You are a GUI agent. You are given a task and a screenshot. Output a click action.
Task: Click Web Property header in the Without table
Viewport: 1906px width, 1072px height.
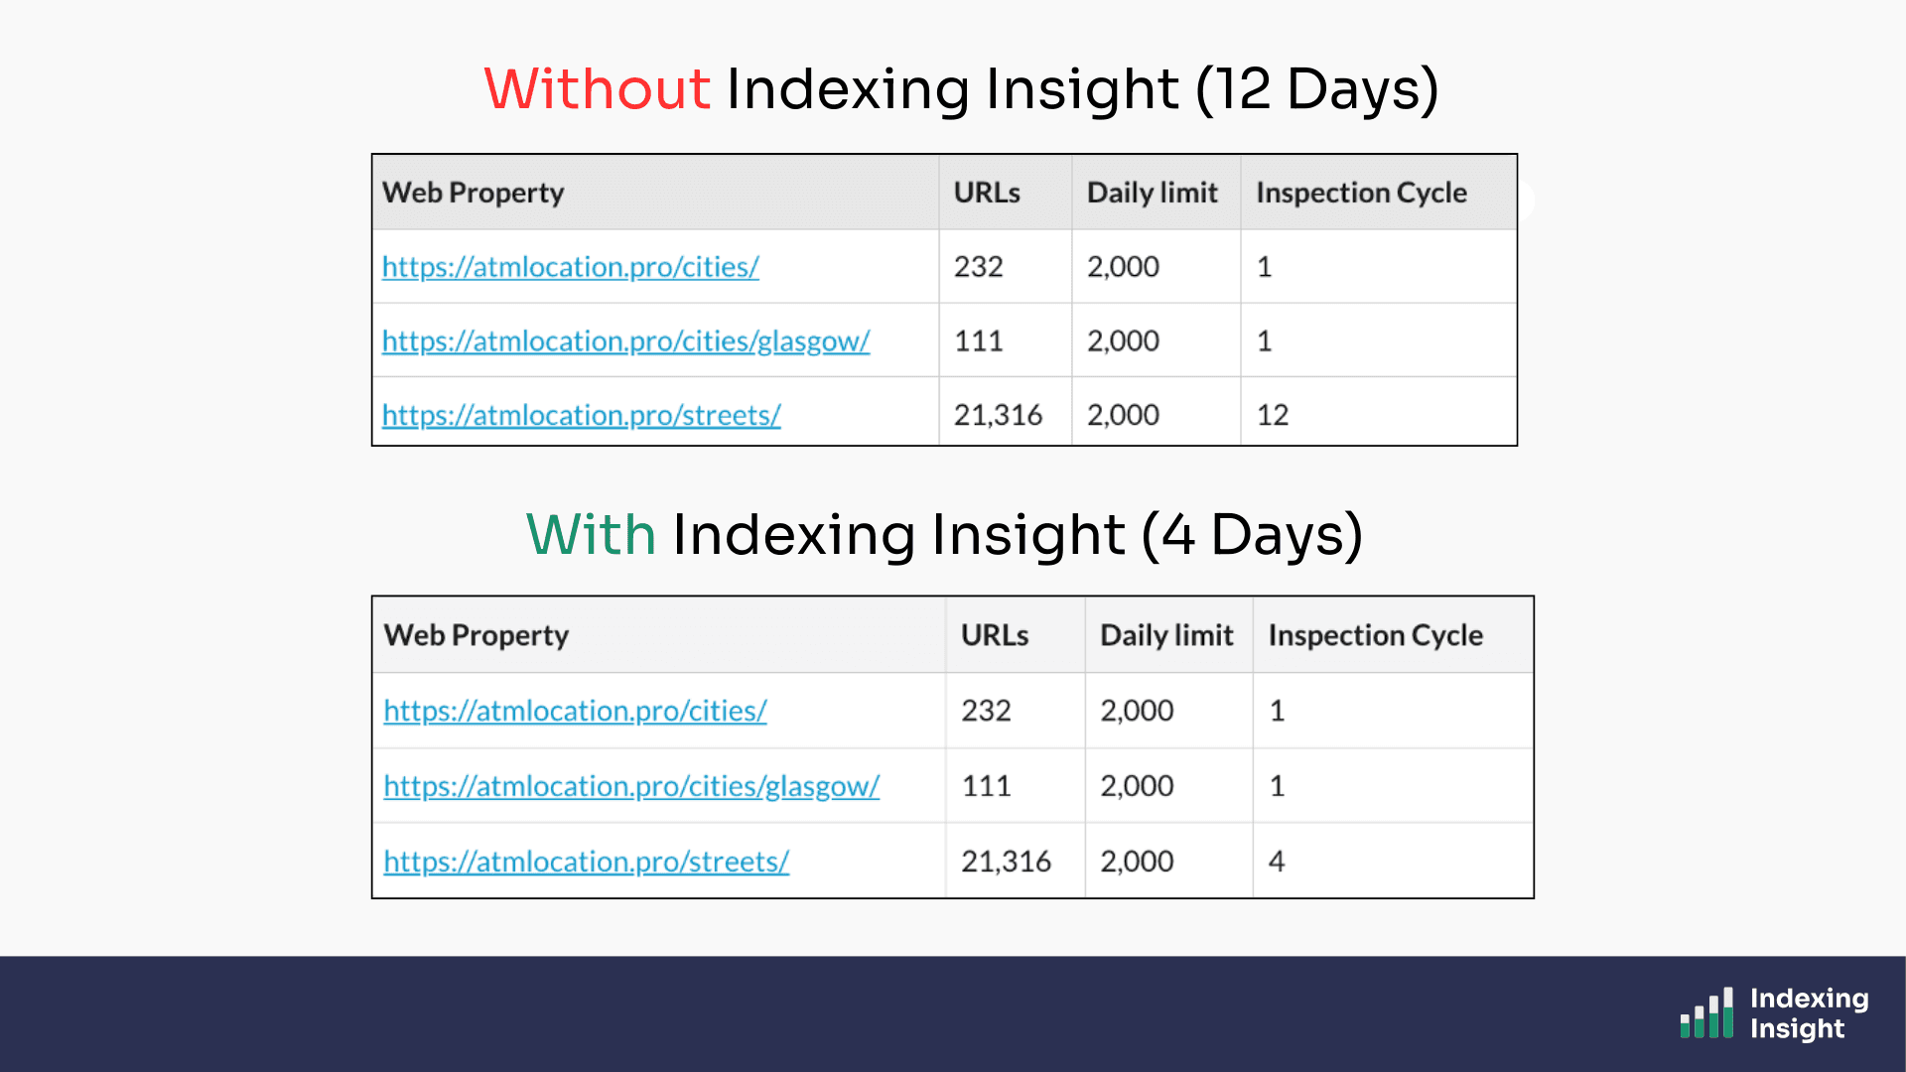point(473,193)
